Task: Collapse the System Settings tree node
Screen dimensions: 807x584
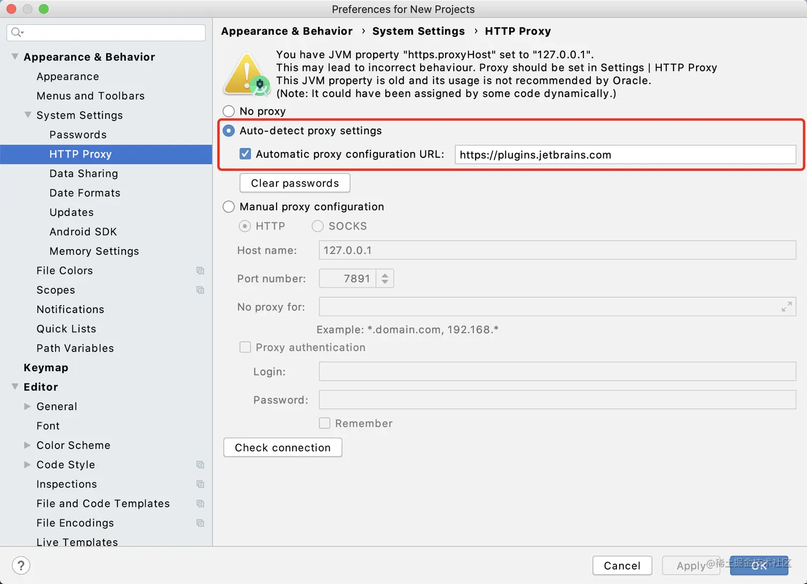Action: (x=28, y=115)
